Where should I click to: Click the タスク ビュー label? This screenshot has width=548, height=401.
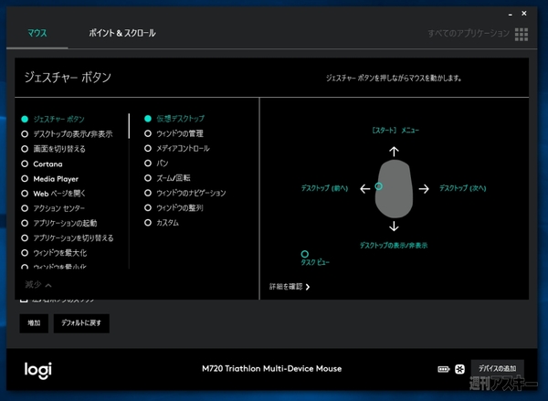tap(315, 262)
